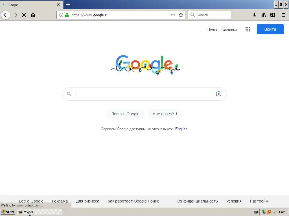Click the green padlock security icon
The width and height of the screenshot is (289, 216).
point(67,15)
